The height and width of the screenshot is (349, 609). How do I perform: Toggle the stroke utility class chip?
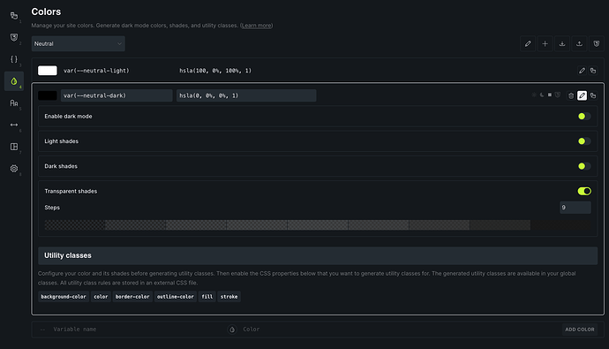229,297
